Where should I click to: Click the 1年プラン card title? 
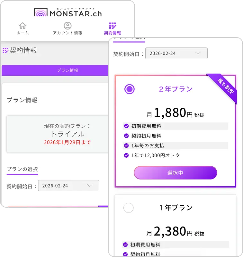tap(176, 208)
